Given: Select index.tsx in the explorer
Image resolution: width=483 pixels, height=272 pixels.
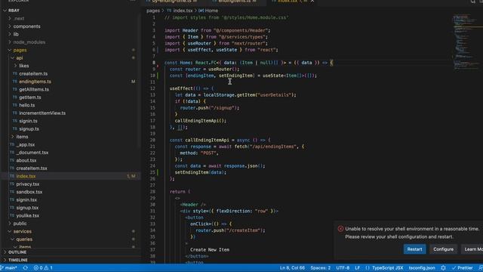Looking at the screenshot, I should tap(26, 176).
